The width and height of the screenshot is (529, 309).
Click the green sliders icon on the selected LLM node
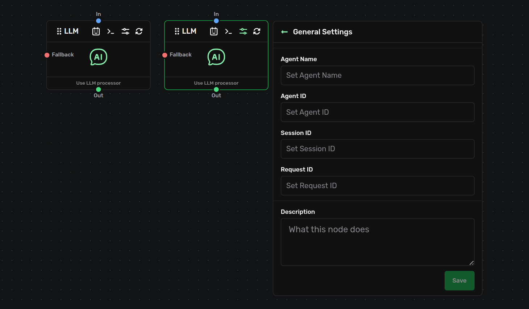243,31
